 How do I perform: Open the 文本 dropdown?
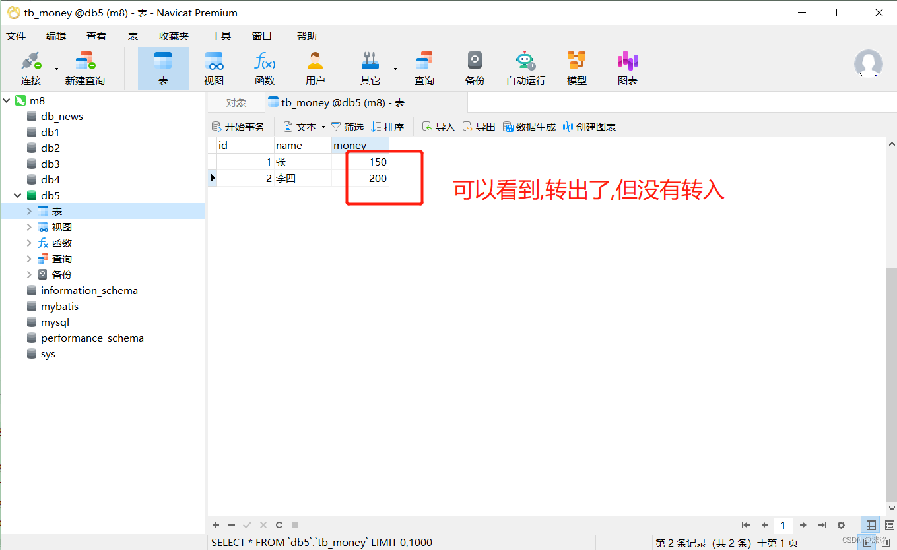pos(304,127)
